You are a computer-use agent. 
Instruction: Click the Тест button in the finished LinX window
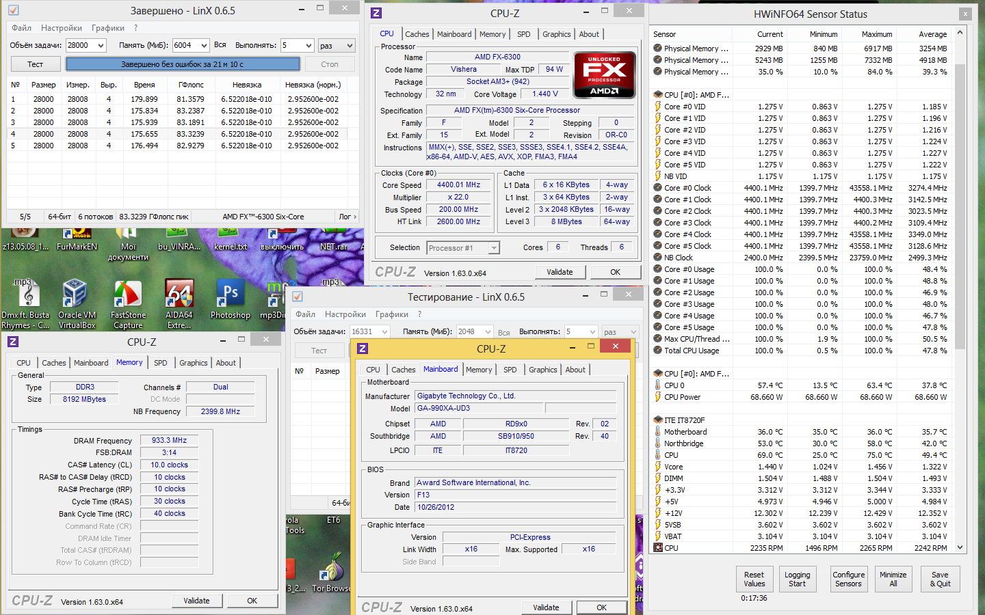coord(36,64)
